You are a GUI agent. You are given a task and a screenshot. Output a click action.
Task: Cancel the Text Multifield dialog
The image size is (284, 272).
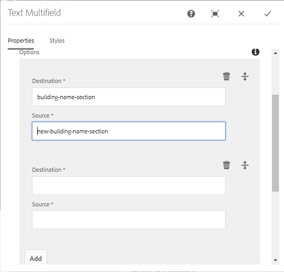click(241, 14)
